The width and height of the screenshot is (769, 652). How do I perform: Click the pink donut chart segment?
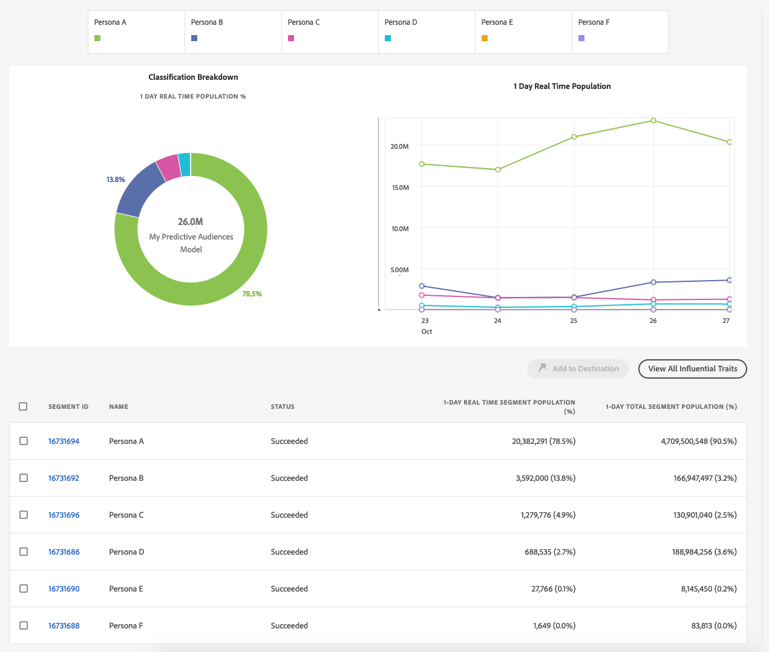169,167
